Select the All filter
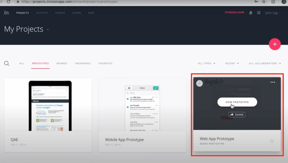 pyautogui.click(x=21, y=63)
